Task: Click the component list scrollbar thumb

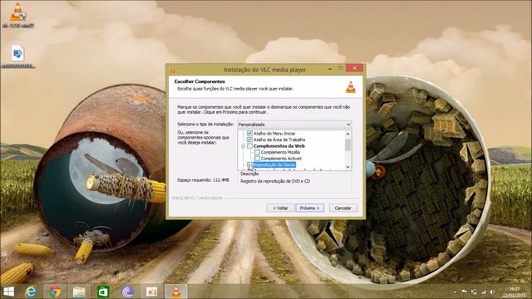Action: pos(347,145)
